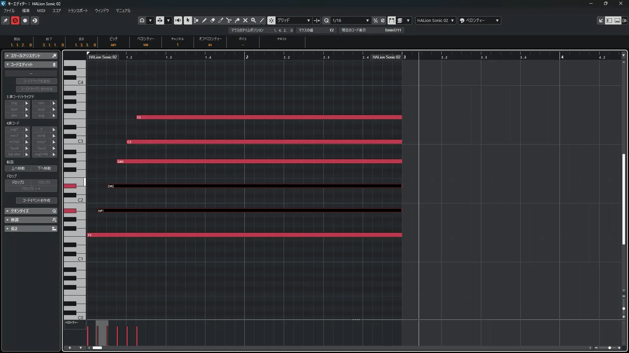Toggle snap on/off button
The width and height of the screenshot is (629, 353).
[271, 20]
